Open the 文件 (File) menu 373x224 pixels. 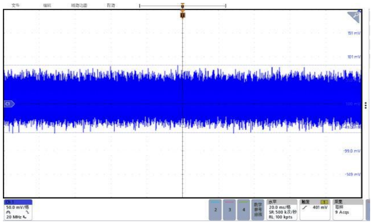(15, 5)
